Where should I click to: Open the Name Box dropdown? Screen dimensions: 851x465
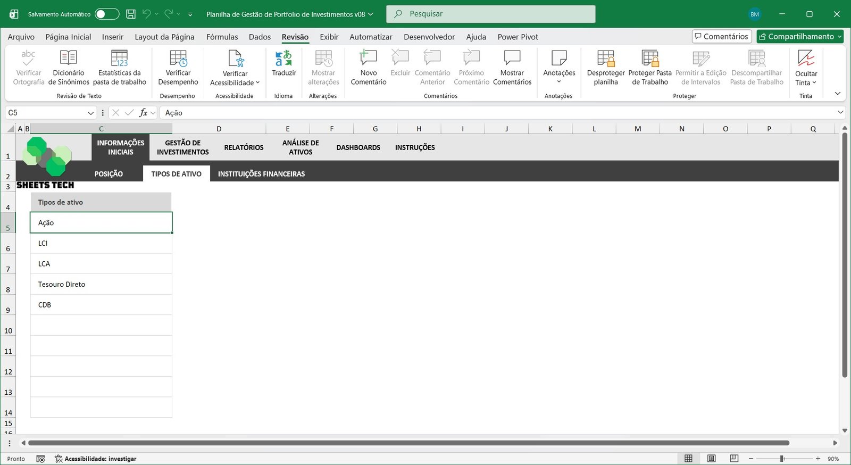point(90,113)
